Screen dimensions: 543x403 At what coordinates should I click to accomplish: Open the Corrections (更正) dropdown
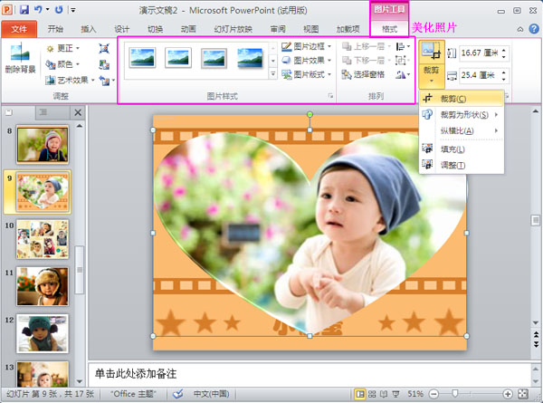(x=63, y=48)
